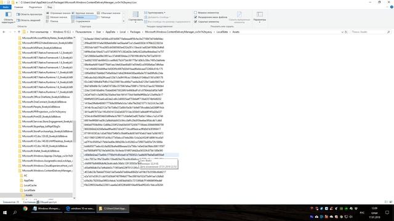Screen dimensions: 394x221
Task: Switch view layout to Содержимое
Action: click(x=81, y=21)
